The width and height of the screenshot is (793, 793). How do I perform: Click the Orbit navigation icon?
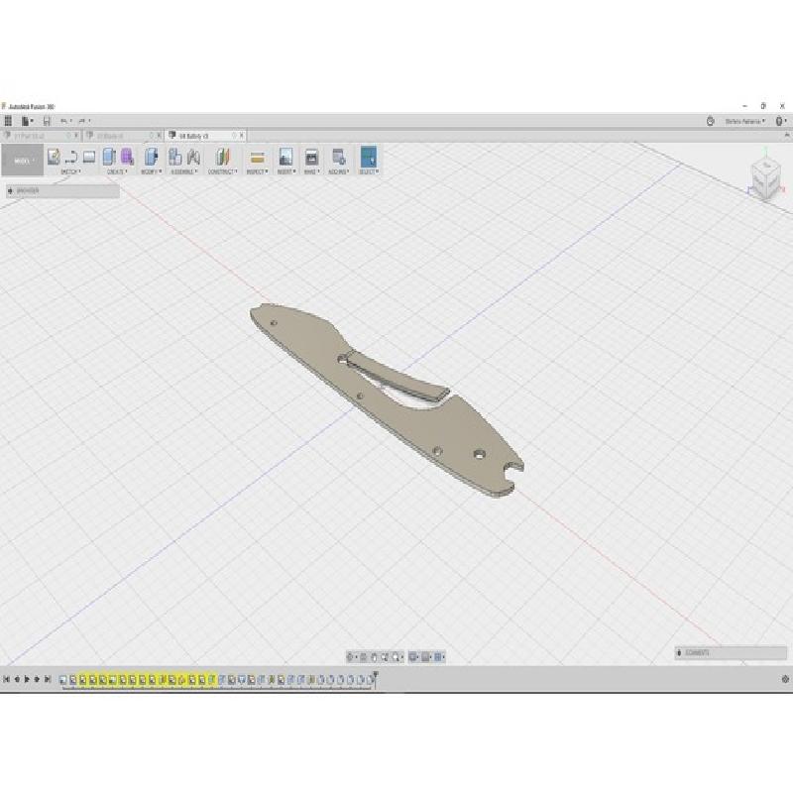pos(350,657)
